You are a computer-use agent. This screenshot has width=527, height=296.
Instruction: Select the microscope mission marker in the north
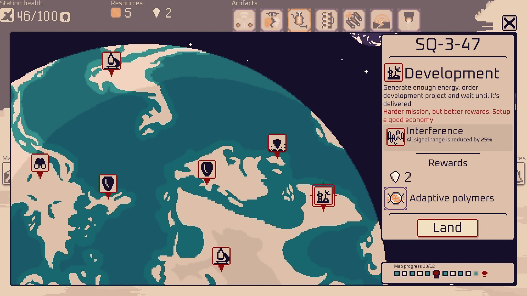[111, 61]
